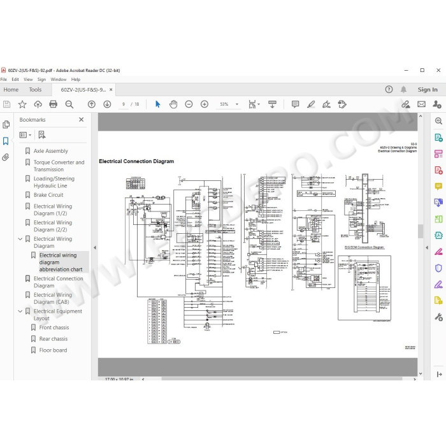446x446 pixels.
Task: Click the Save file icon
Action: pos(6,104)
